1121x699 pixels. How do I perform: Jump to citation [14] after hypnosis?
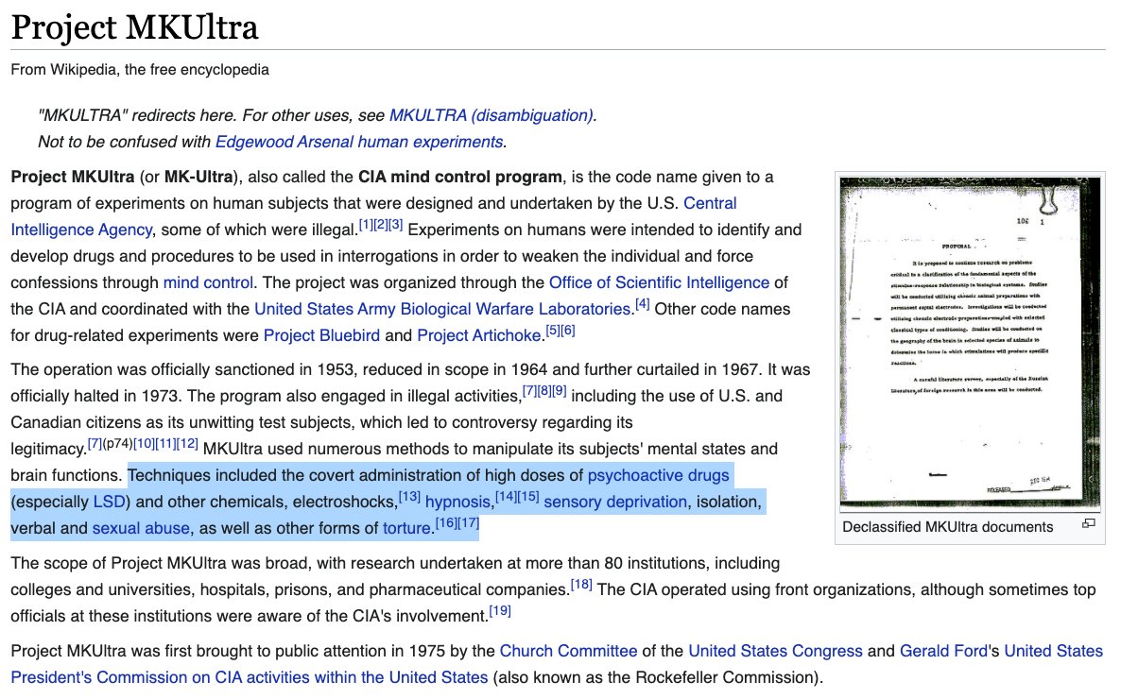click(507, 497)
